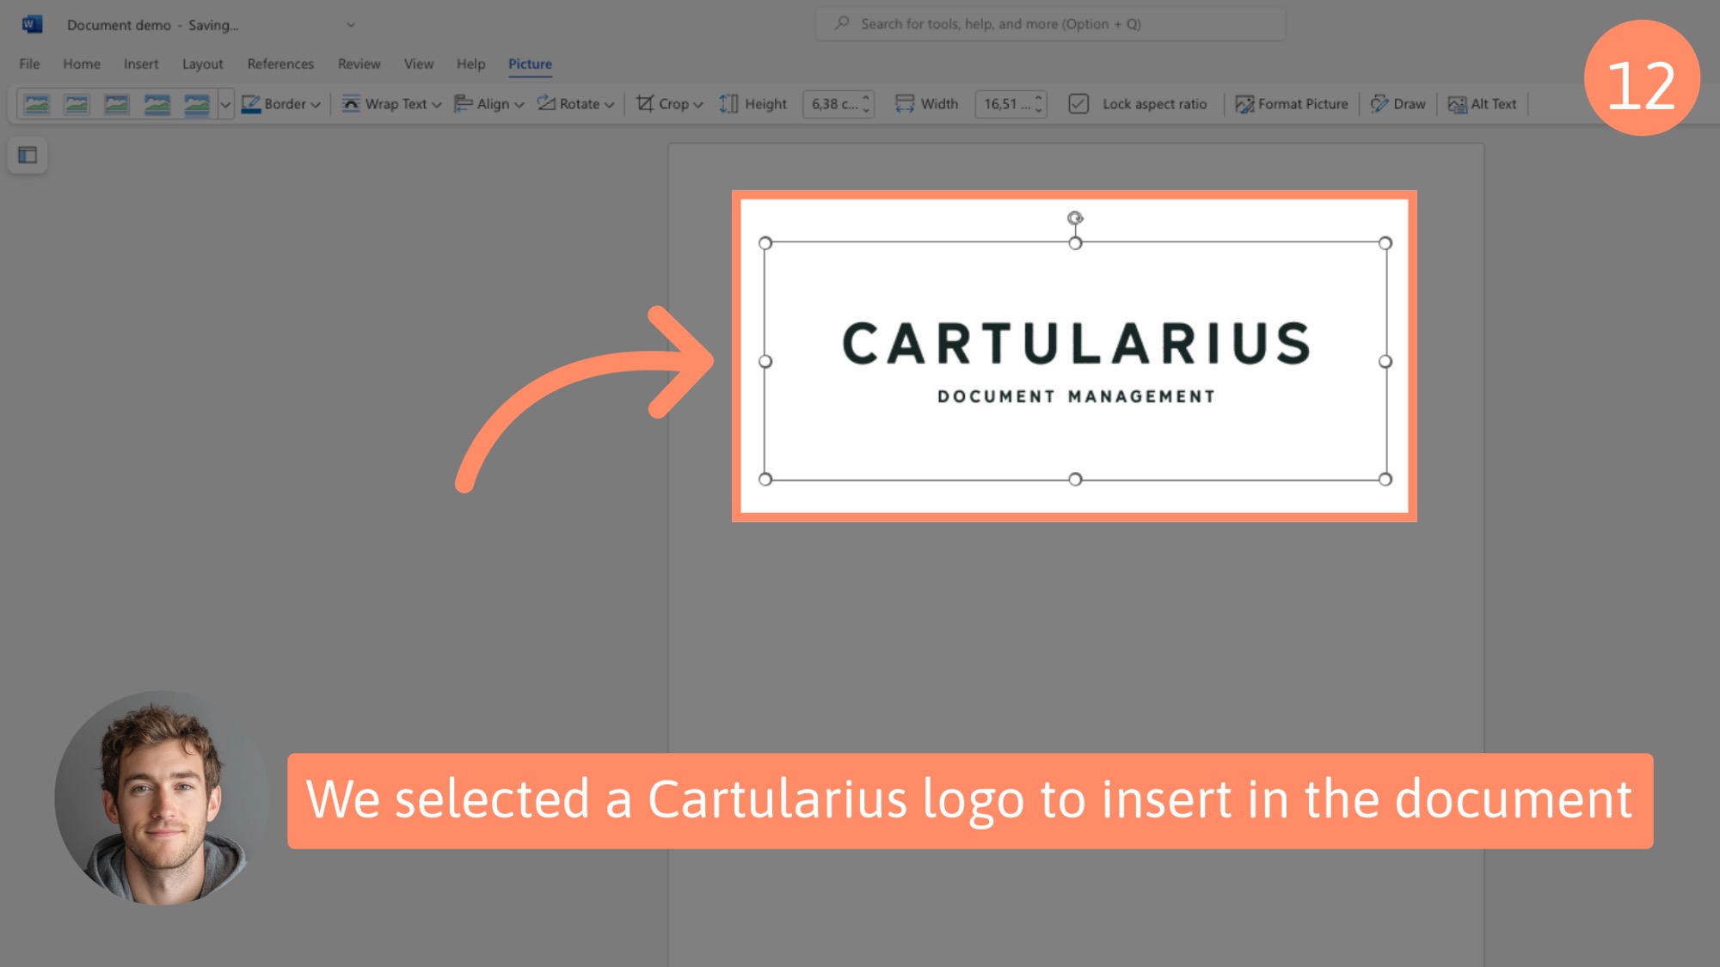Toggle the Lock aspect ratio checkbox
The height and width of the screenshot is (967, 1720).
pyautogui.click(x=1078, y=104)
